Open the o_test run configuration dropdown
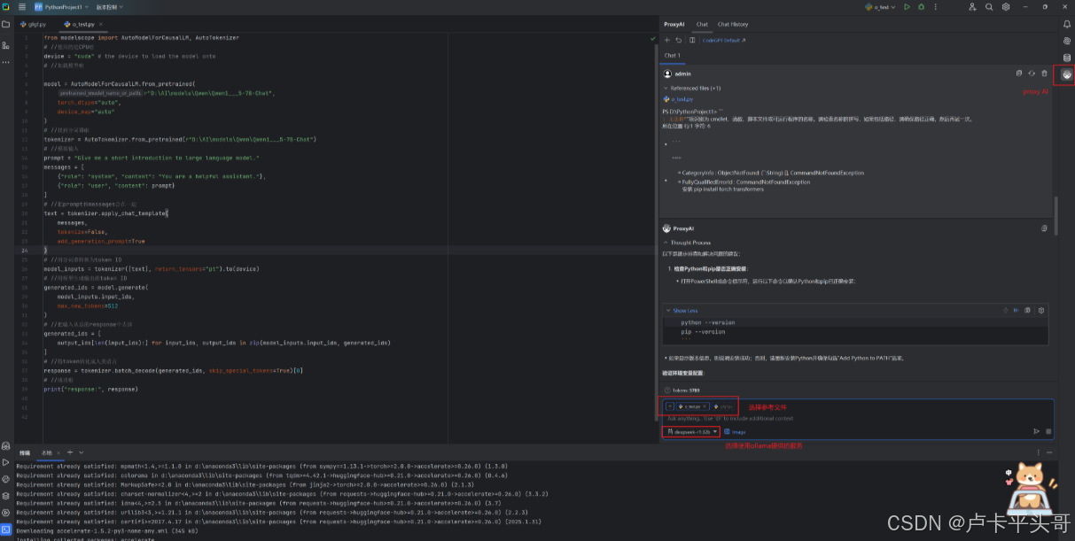Screen dimensions: 1075x541 (x=881, y=6)
